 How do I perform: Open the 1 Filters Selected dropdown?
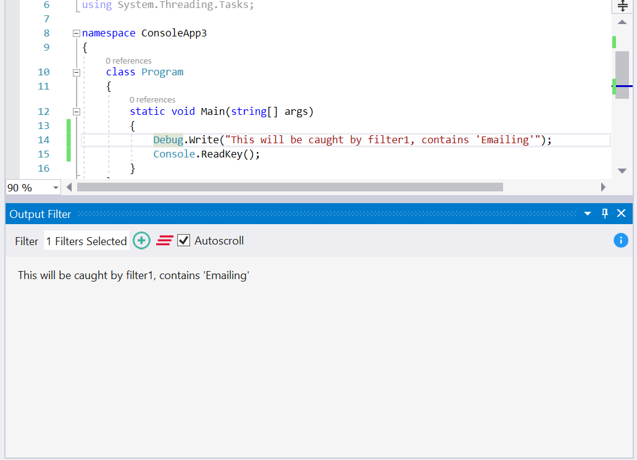coord(86,241)
